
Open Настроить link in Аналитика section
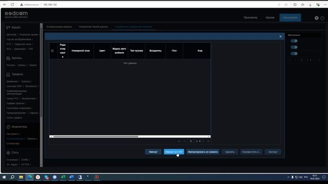pos(12,134)
